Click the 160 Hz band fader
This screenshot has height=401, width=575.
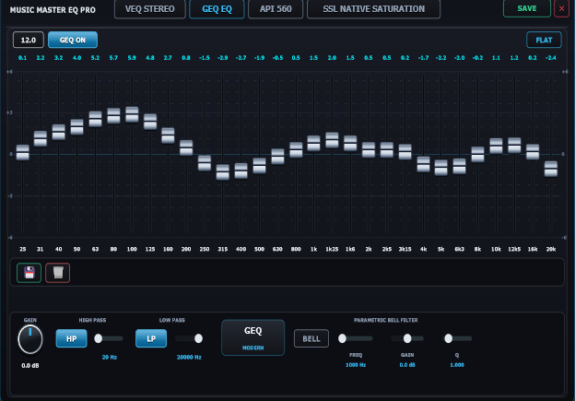pos(168,136)
